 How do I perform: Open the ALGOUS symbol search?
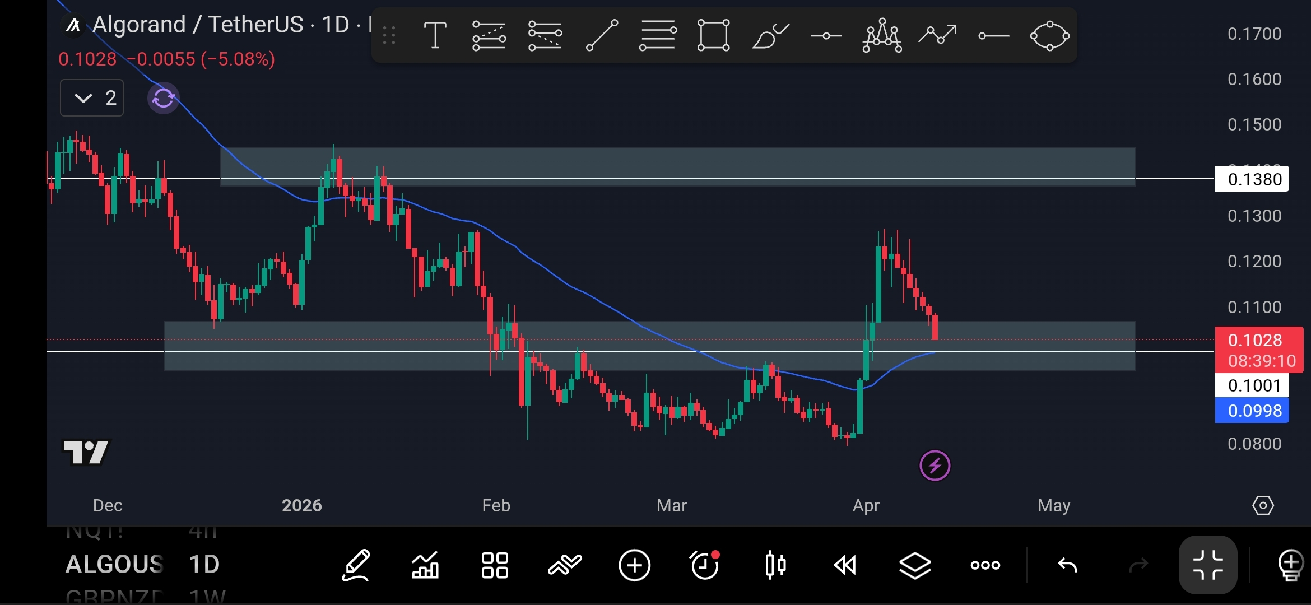coord(114,564)
